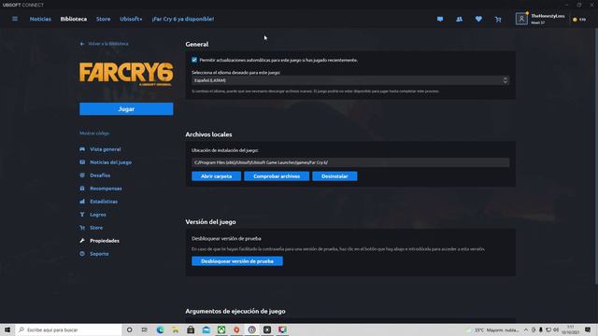The width and height of the screenshot is (598, 336).
Task: Click the weather widget in taskbar
Action: [493, 329]
